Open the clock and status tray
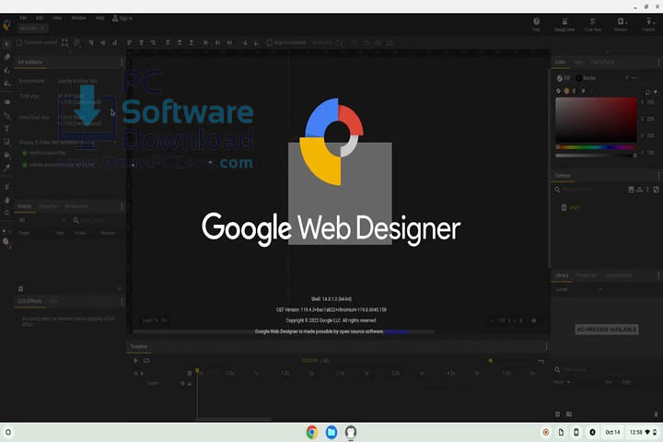The image size is (663, 442). pos(643,432)
